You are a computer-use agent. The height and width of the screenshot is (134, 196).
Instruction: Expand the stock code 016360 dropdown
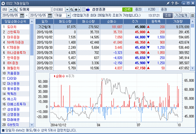(x=67, y=9)
